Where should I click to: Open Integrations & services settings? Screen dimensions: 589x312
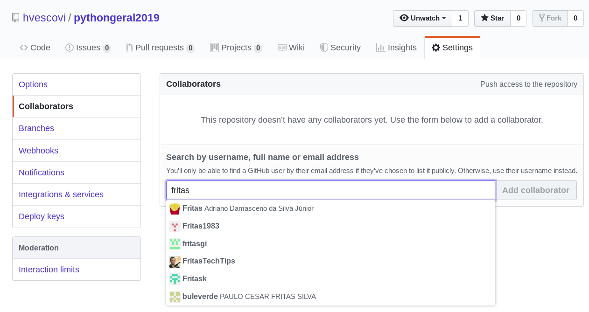pyautogui.click(x=77, y=194)
